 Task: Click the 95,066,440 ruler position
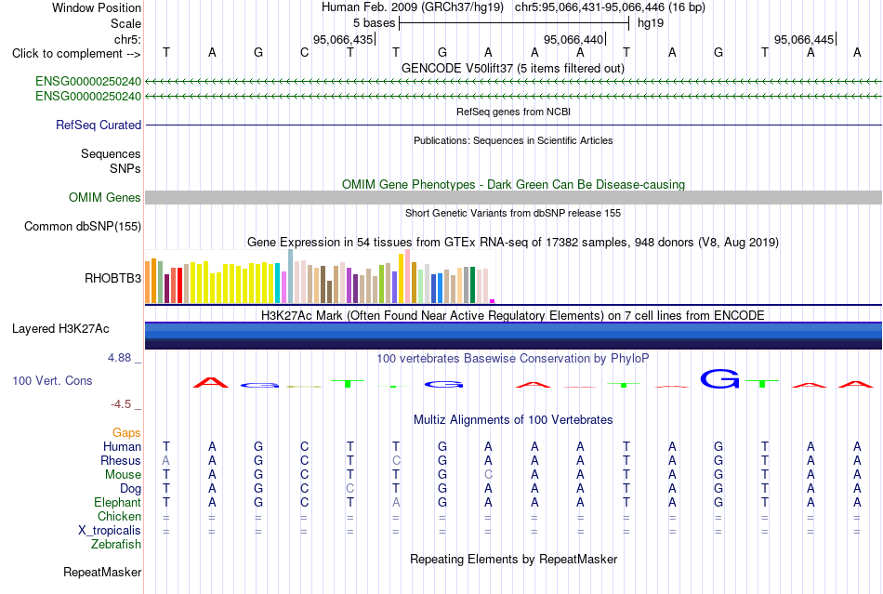[x=574, y=39]
